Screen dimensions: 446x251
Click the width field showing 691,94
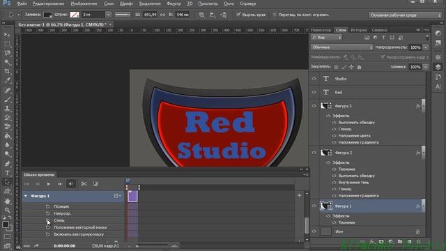150,15
